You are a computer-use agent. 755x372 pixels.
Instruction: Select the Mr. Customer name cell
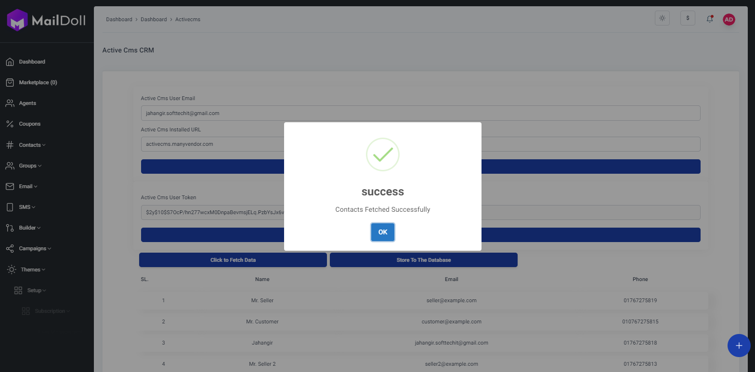(262, 321)
